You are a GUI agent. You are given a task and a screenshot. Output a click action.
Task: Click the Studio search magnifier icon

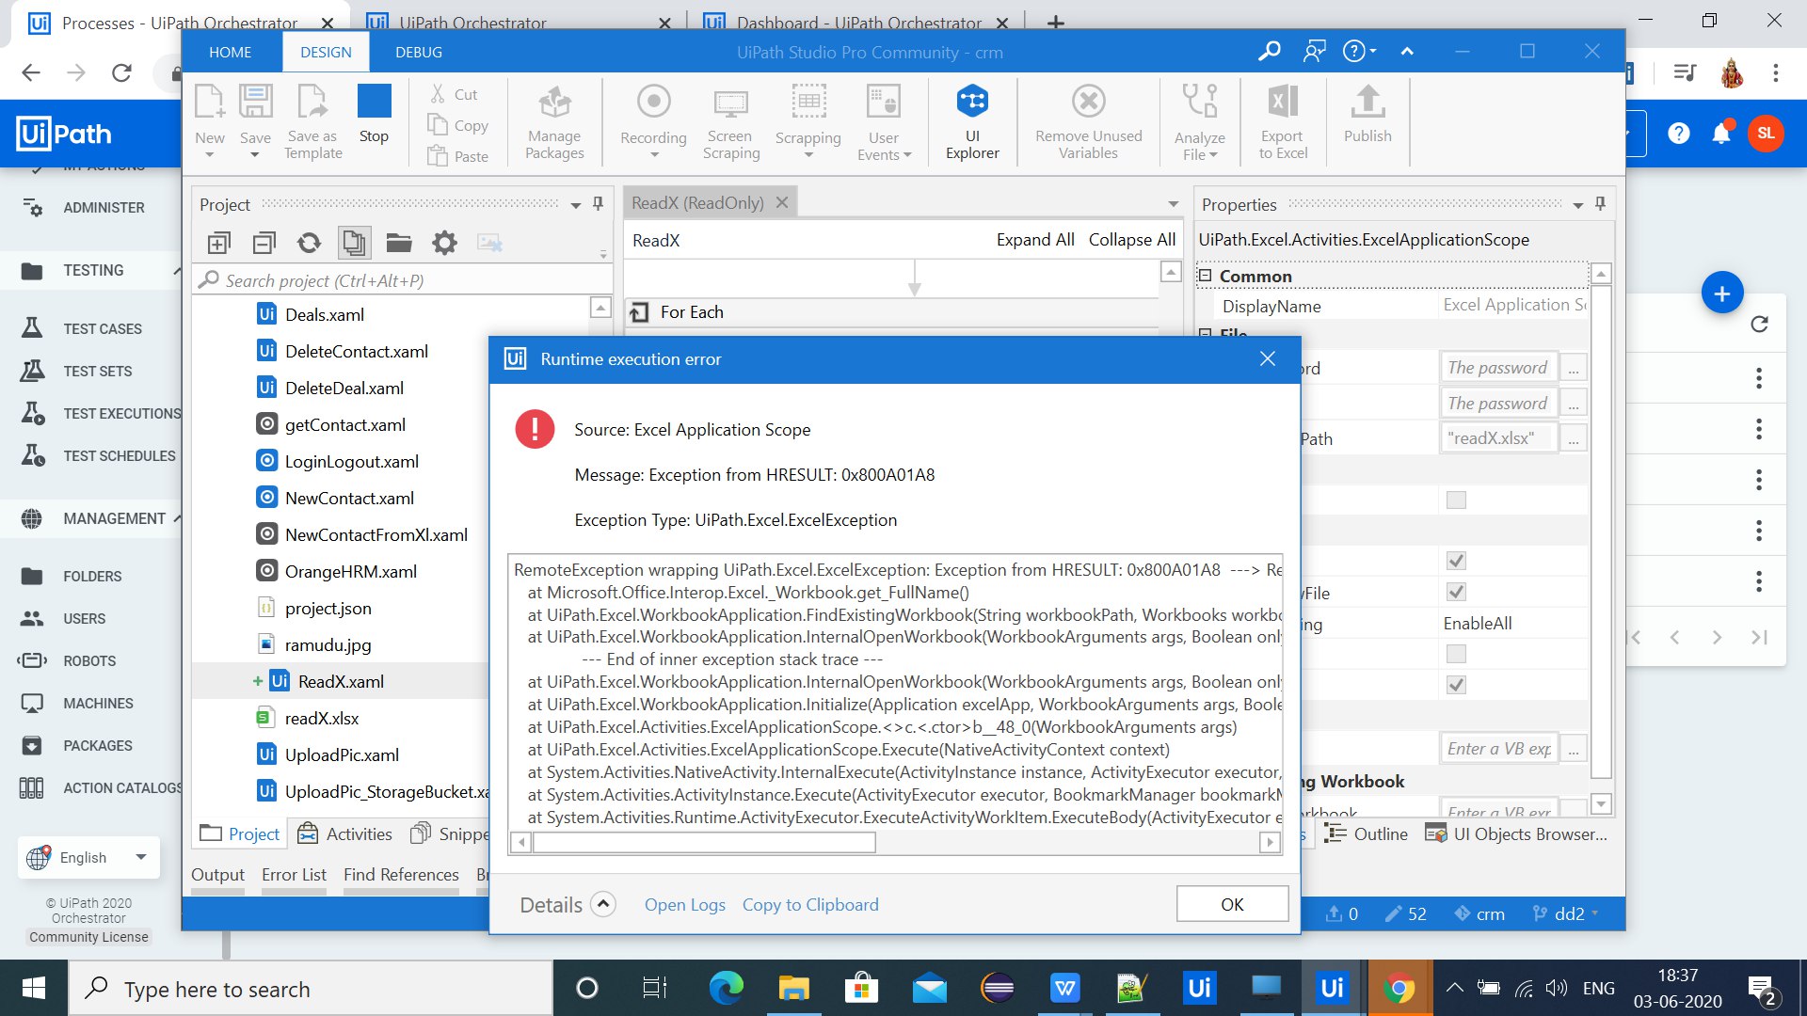[x=1269, y=51]
